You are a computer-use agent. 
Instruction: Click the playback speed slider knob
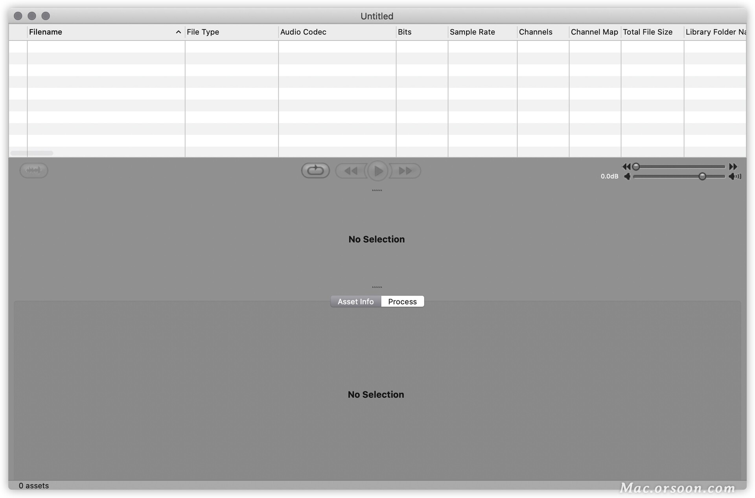pyautogui.click(x=636, y=167)
